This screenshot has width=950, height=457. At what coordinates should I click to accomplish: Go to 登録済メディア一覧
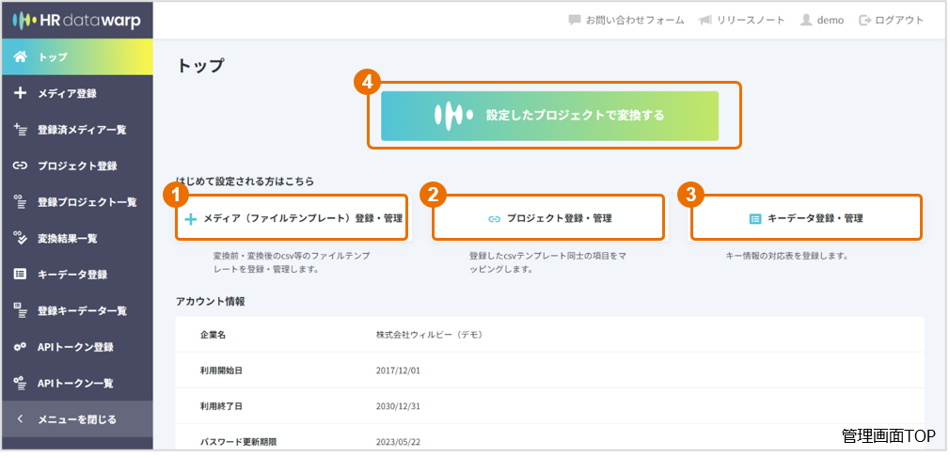[77, 130]
